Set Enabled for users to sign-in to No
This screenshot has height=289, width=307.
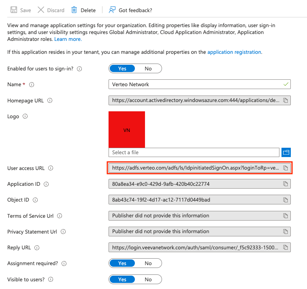[x=148, y=68]
